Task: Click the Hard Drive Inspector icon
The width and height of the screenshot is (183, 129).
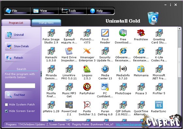Action: click(x=69, y=51)
